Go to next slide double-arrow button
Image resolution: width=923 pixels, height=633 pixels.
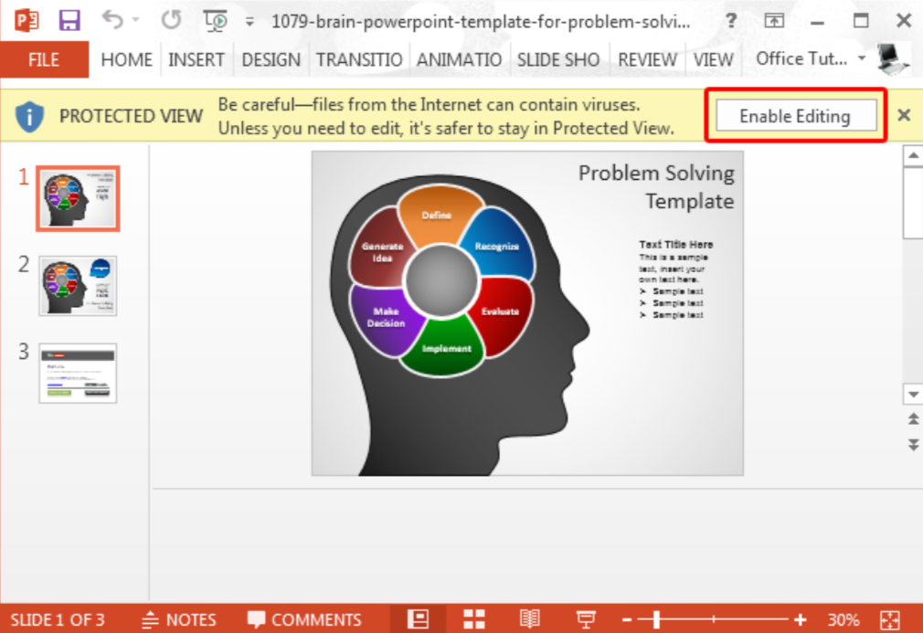pos(913,444)
